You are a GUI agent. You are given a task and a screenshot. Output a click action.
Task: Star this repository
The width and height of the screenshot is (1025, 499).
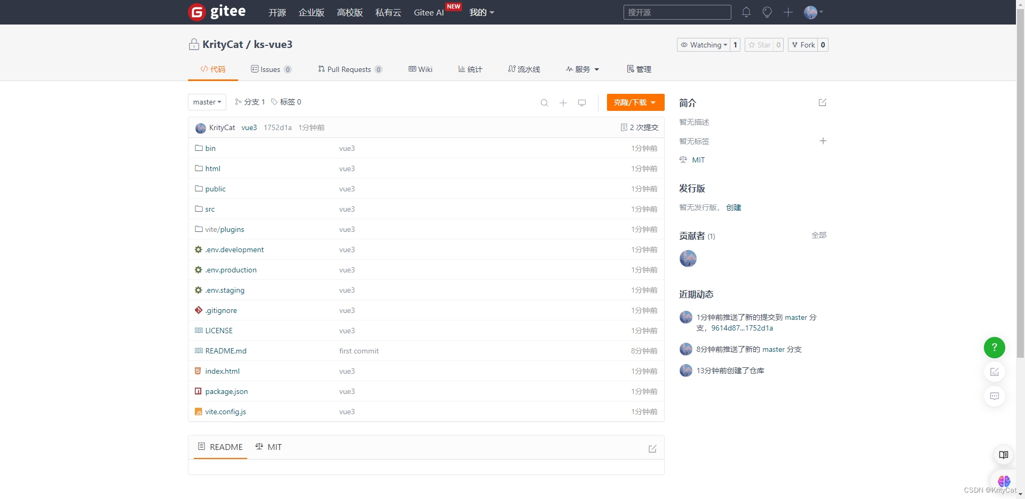point(759,45)
